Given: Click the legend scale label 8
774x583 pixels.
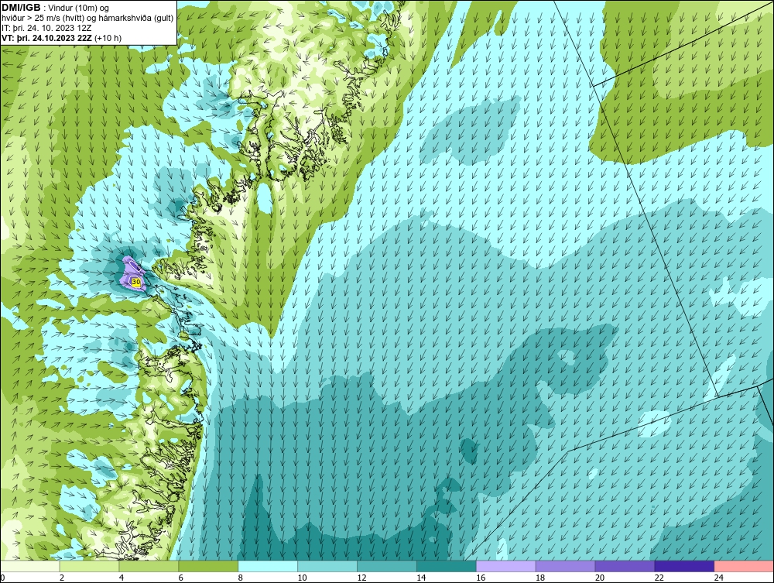Looking at the screenshot, I should 241,578.
